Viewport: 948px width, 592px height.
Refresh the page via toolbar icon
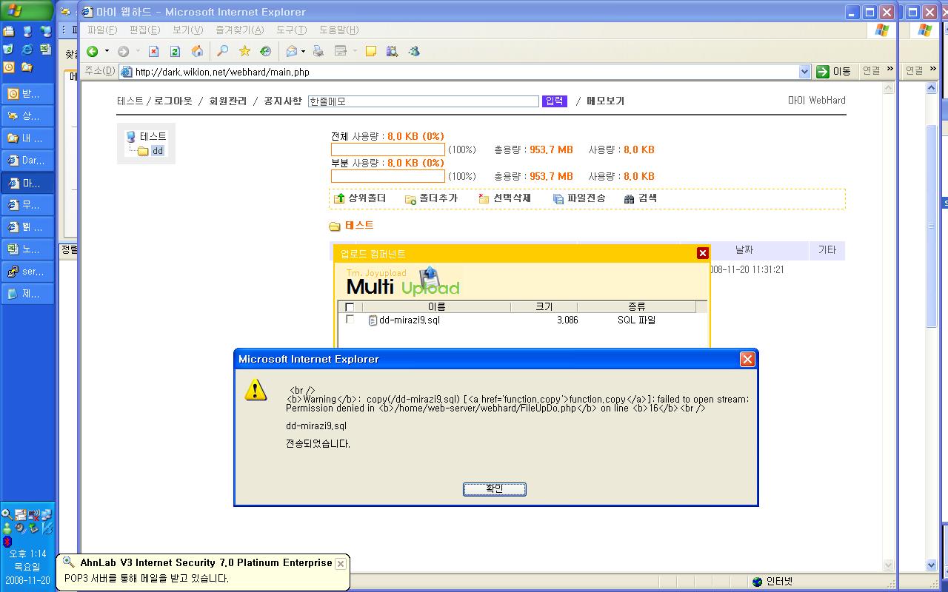click(175, 51)
